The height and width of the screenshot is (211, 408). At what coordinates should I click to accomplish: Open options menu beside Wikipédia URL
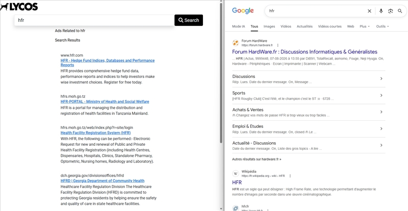pyautogui.click(x=290, y=176)
